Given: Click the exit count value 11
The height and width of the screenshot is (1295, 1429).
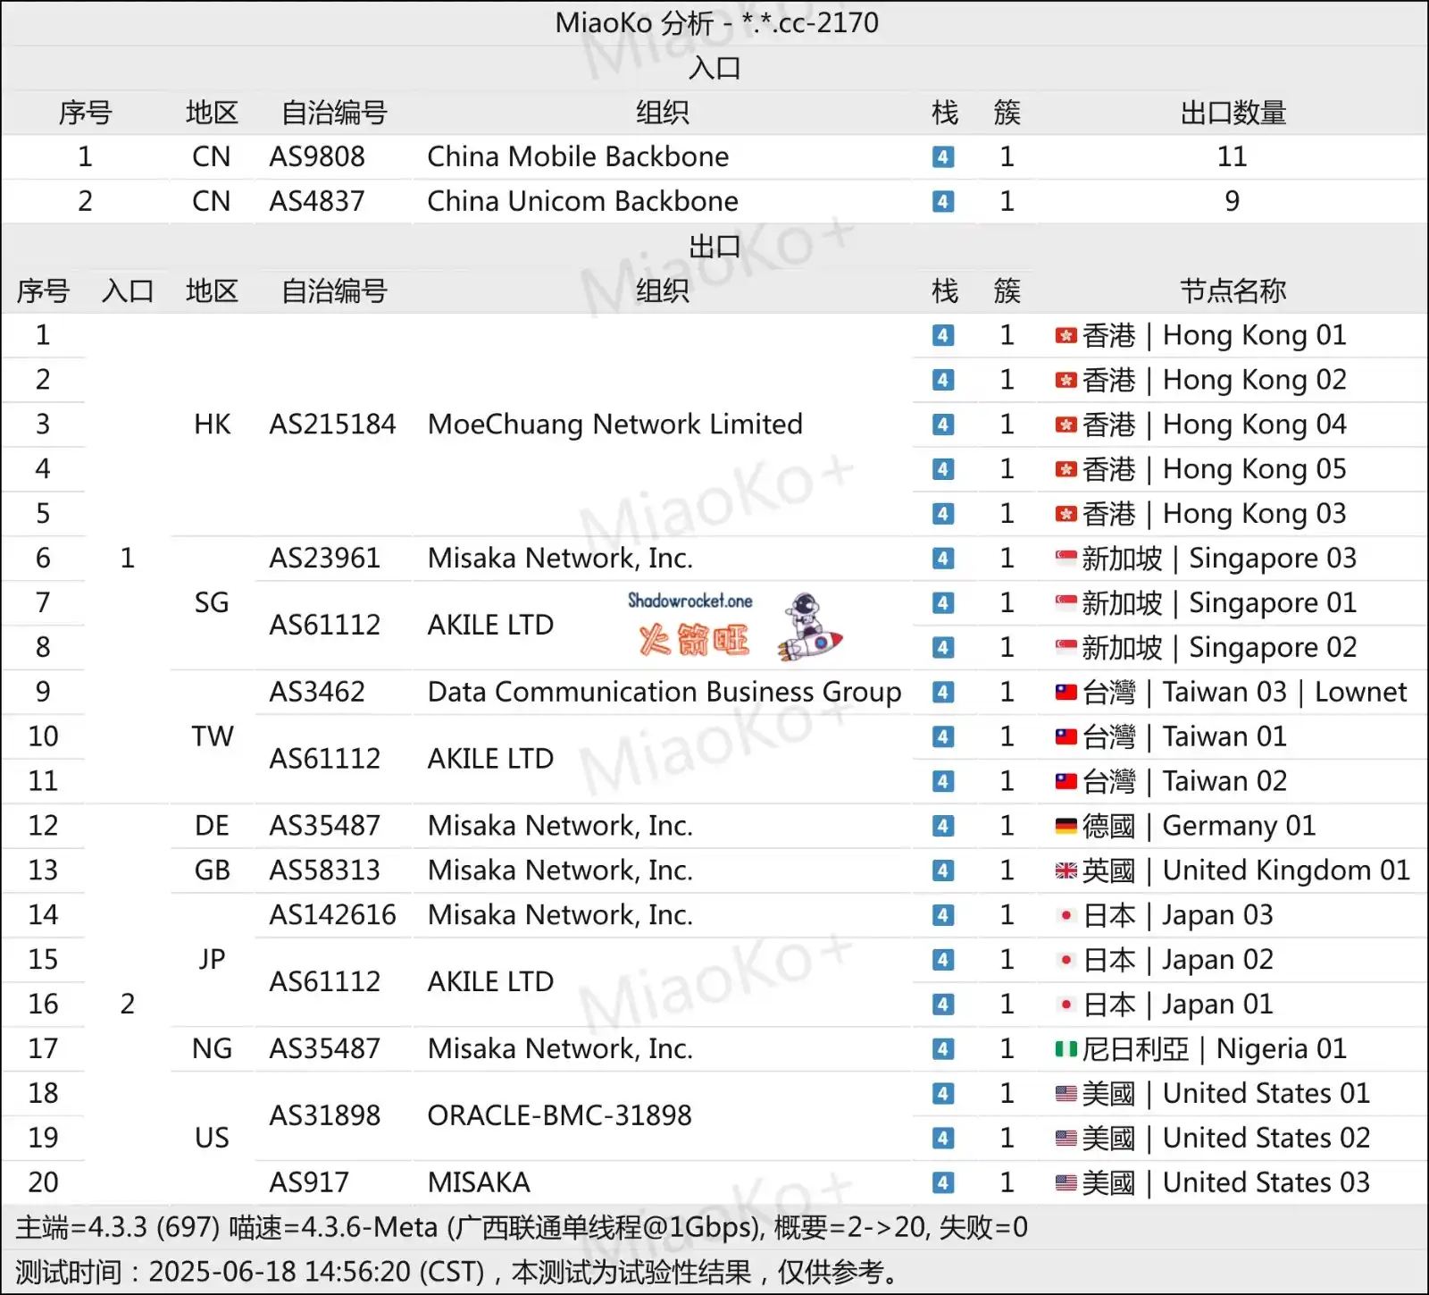Looking at the screenshot, I should [x=1233, y=157].
